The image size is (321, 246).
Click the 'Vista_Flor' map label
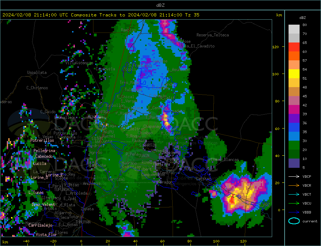(x=46, y=235)
